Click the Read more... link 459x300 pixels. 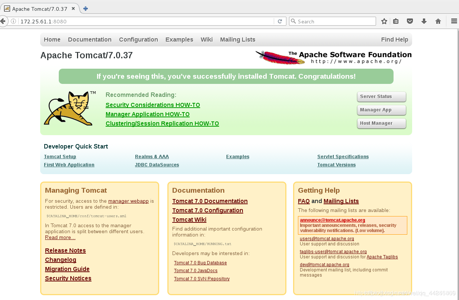click(60, 238)
